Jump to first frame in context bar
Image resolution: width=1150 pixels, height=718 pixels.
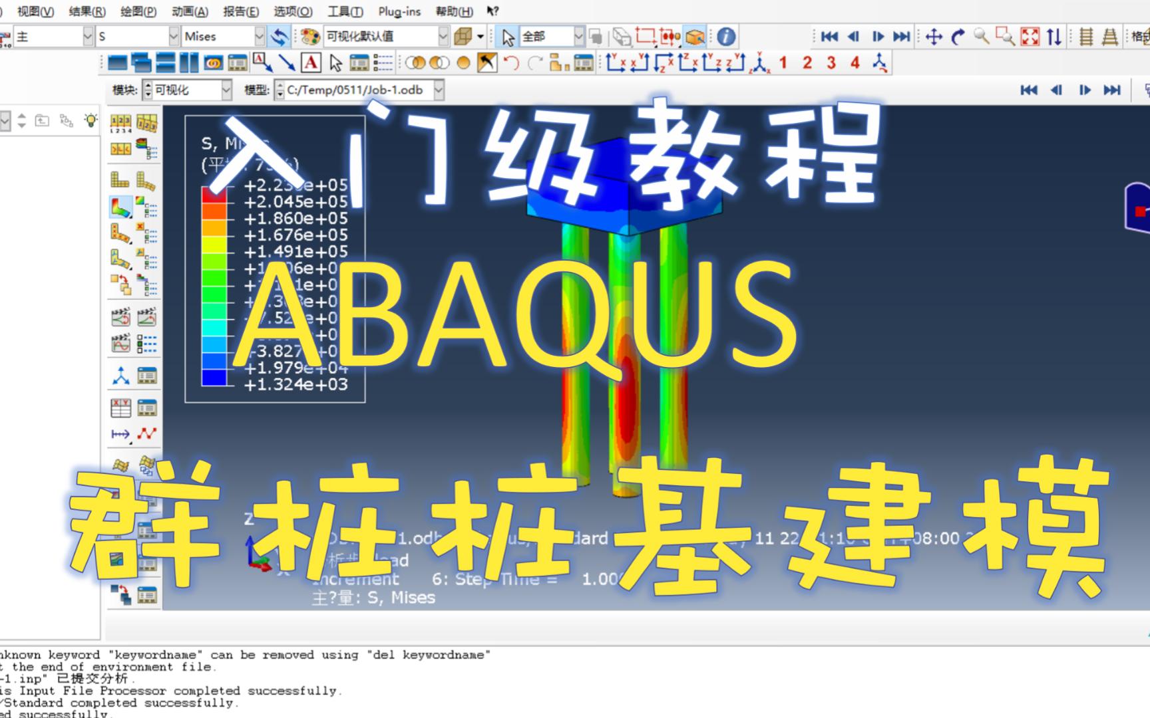coord(1028,90)
